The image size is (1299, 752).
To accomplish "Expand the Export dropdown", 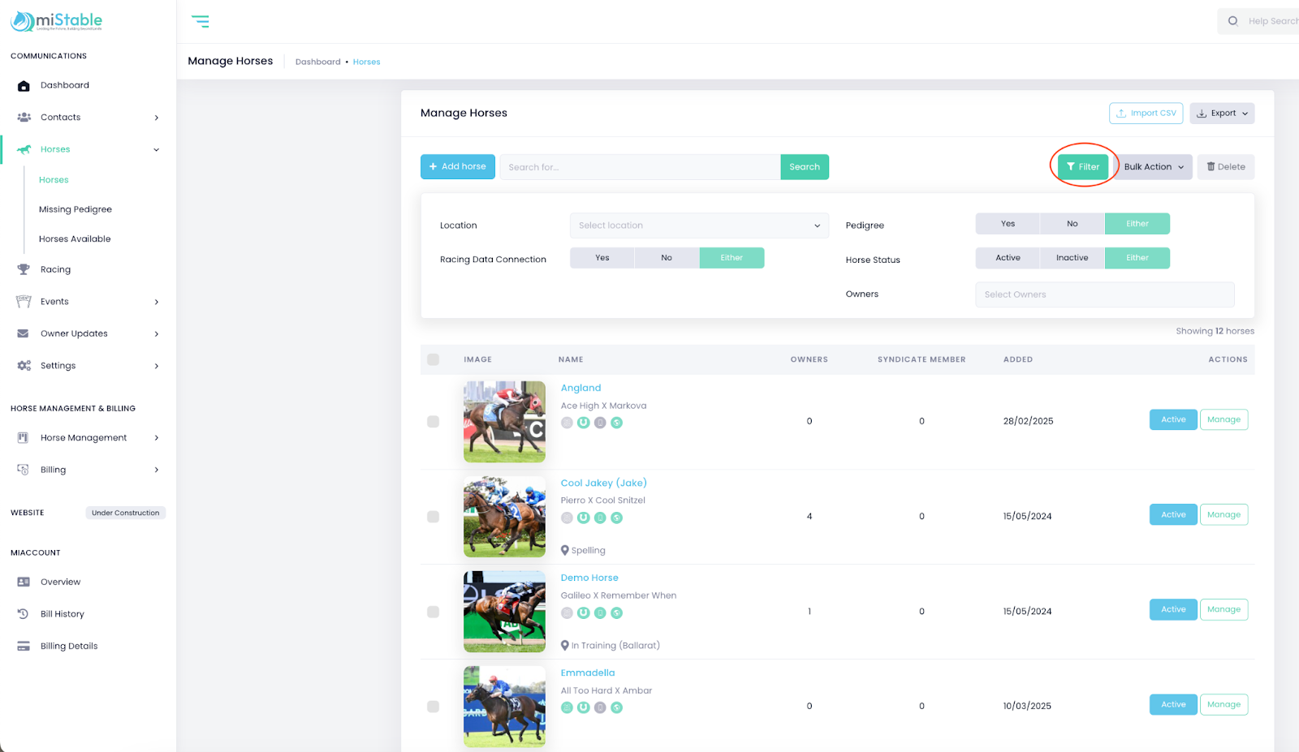I will click(x=1222, y=114).
